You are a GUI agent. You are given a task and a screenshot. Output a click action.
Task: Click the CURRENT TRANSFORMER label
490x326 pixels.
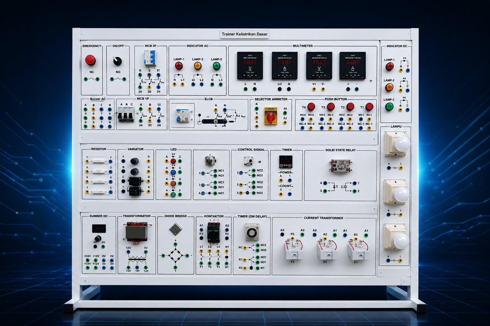(323, 218)
